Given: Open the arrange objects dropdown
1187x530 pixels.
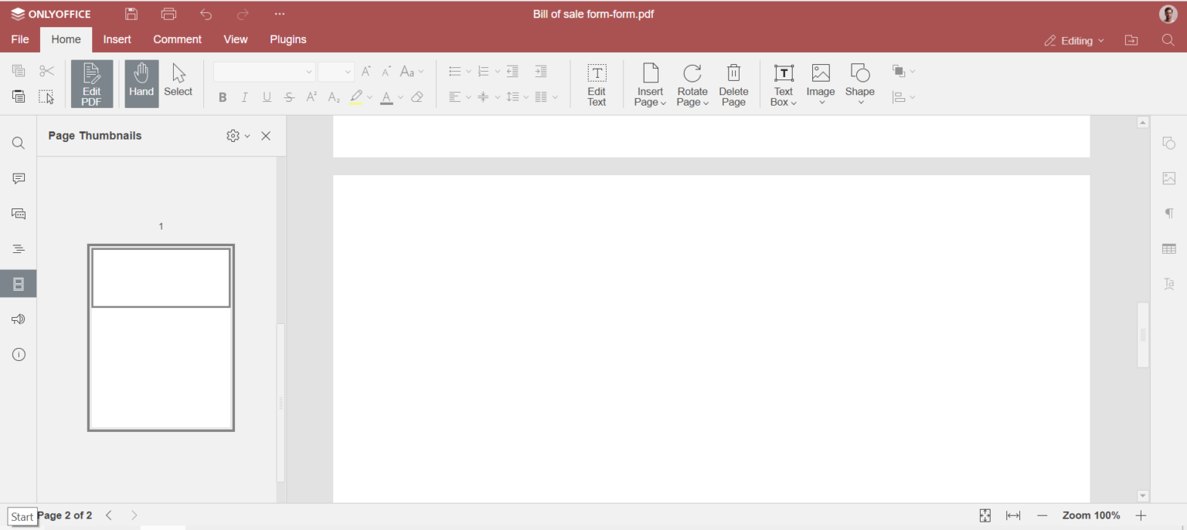Looking at the screenshot, I should pyautogui.click(x=903, y=72).
